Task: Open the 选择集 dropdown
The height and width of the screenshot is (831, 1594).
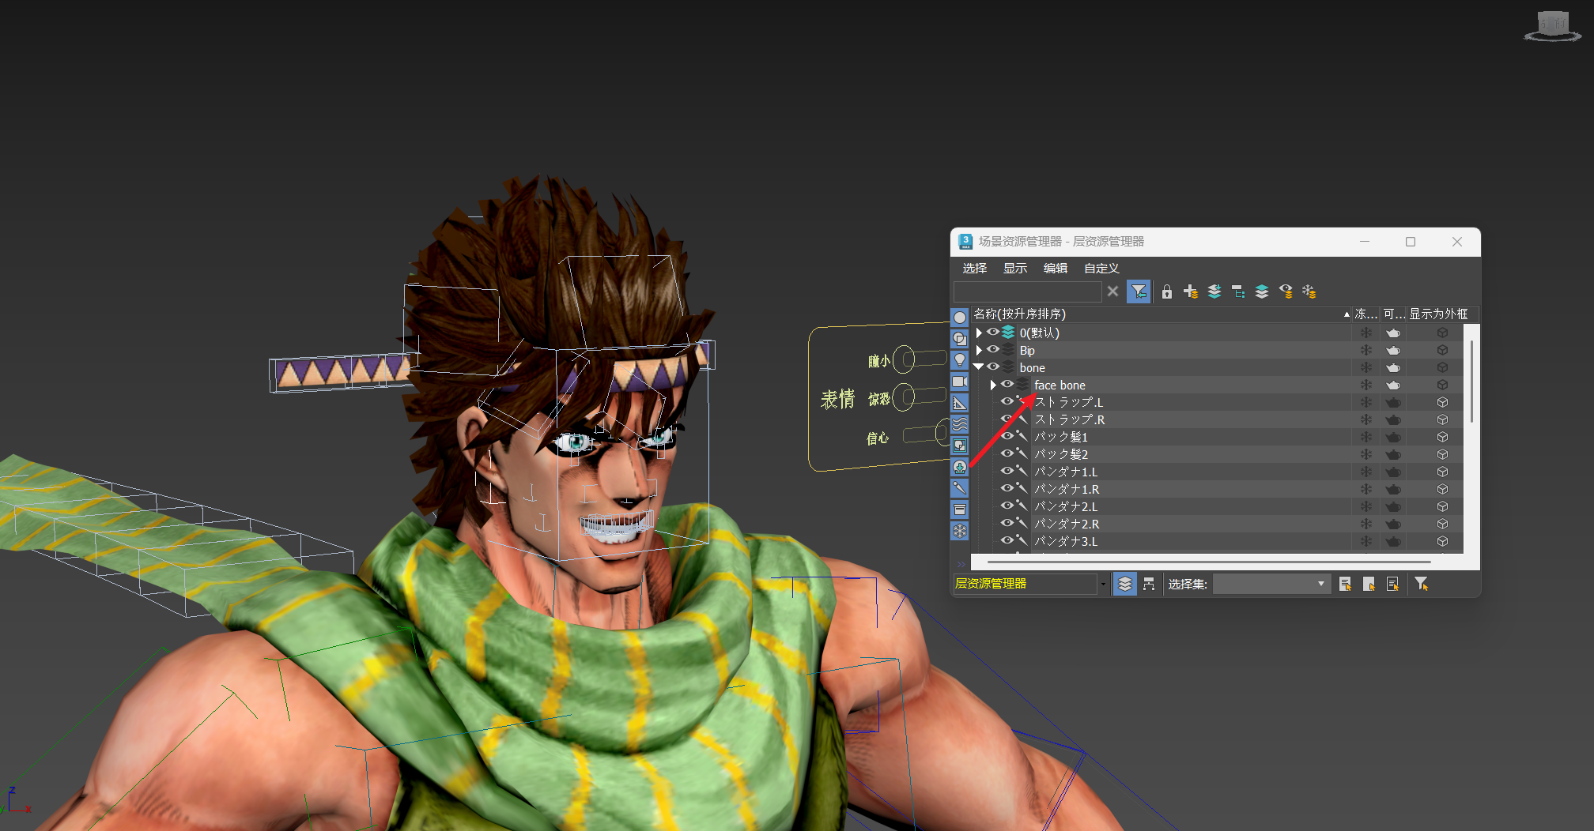Action: pyautogui.click(x=1271, y=584)
